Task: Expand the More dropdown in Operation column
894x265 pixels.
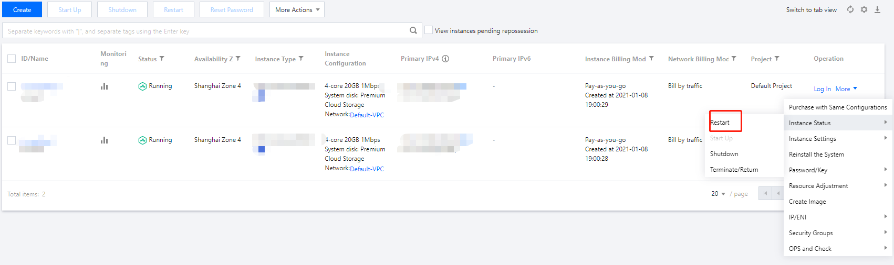Action: [846, 89]
